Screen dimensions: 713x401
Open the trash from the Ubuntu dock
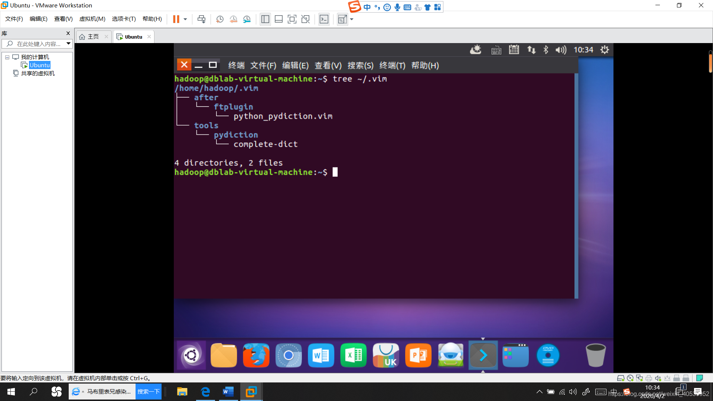[x=595, y=355]
